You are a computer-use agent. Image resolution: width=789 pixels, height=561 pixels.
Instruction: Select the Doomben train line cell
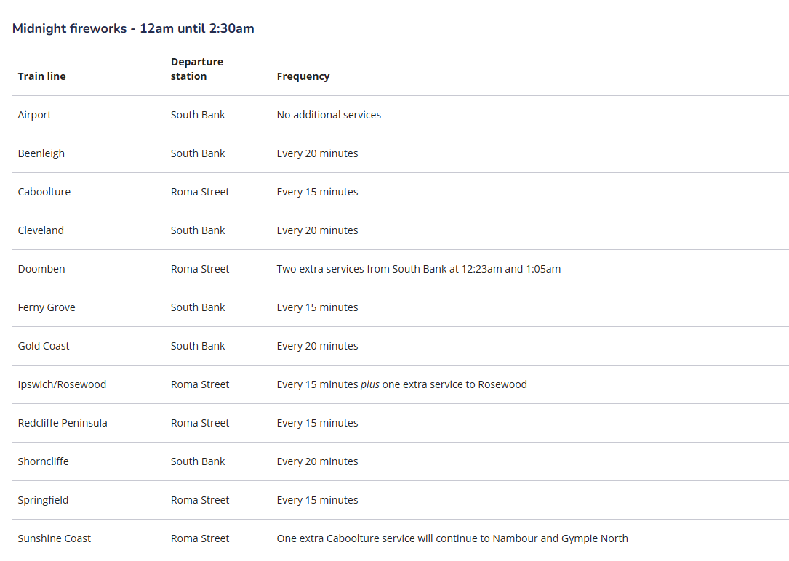coord(41,269)
